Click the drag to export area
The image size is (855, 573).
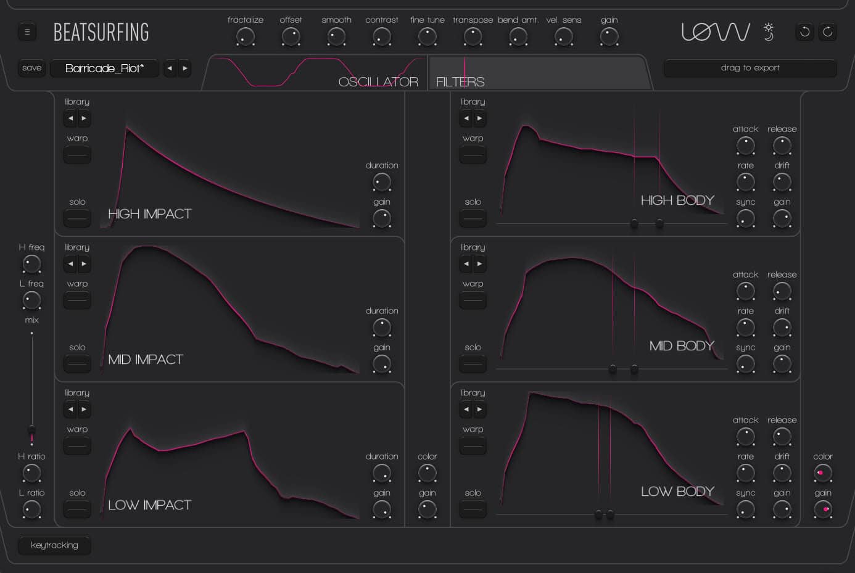tap(750, 68)
